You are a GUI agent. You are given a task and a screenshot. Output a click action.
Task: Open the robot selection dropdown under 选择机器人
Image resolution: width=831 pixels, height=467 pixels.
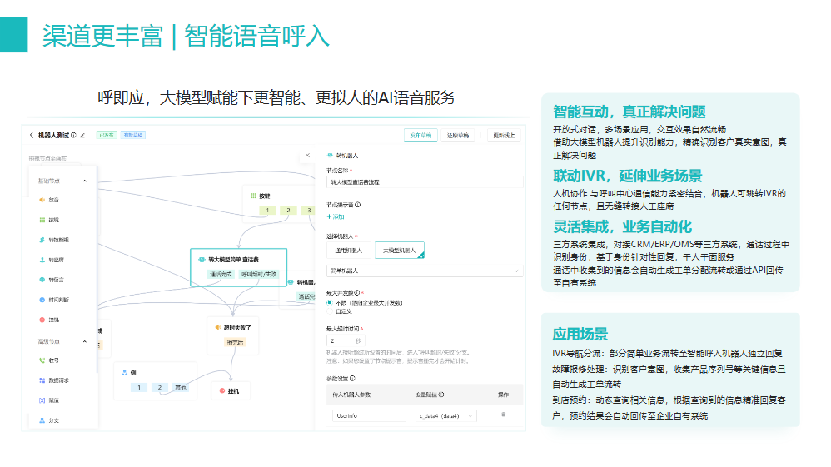(425, 271)
